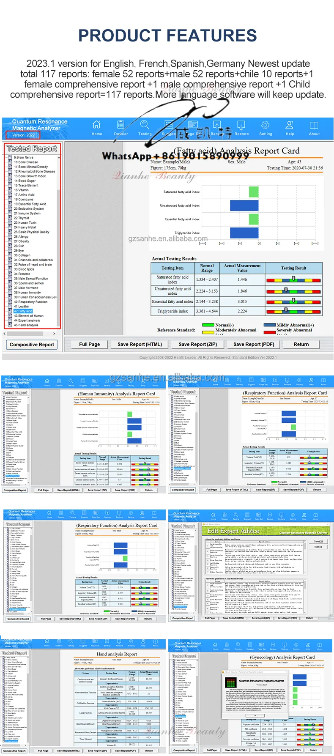Click Compositive Report button under Fatty acid list
This screenshot has height=756, width=334.
coord(32,345)
